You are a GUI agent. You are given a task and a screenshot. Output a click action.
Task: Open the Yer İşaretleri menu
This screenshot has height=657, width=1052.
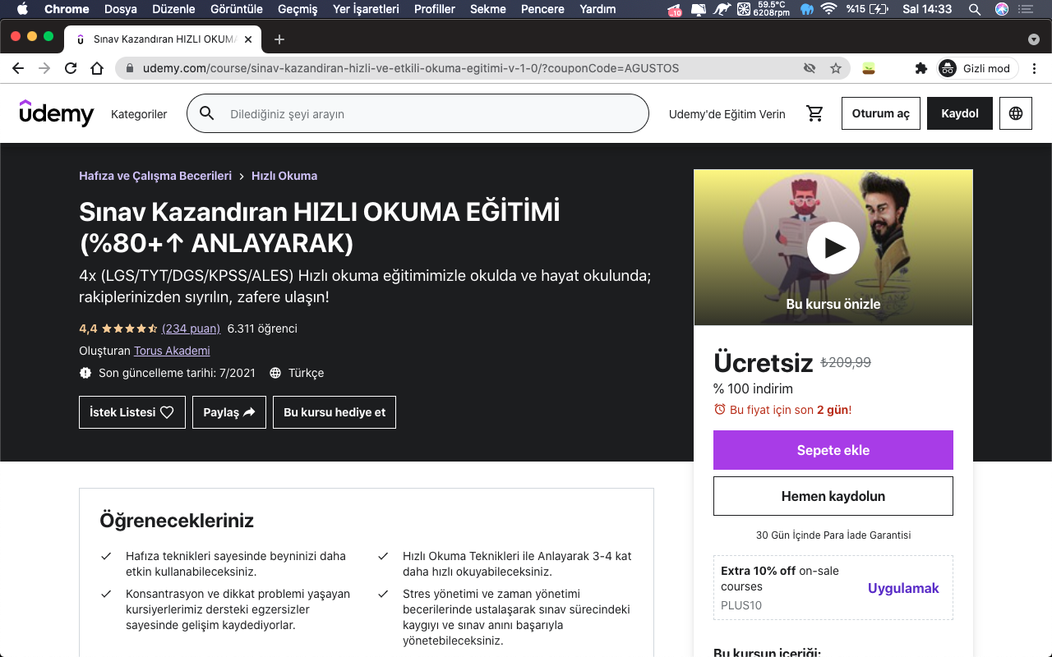click(366, 9)
